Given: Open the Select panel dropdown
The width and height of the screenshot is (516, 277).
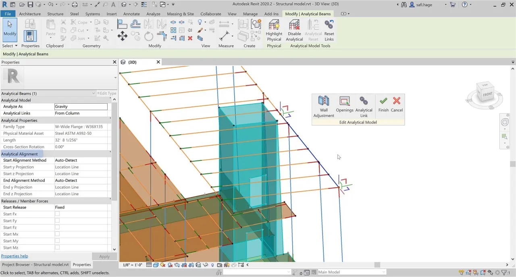Looking at the screenshot, I should pyautogui.click(x=10, y=46).
